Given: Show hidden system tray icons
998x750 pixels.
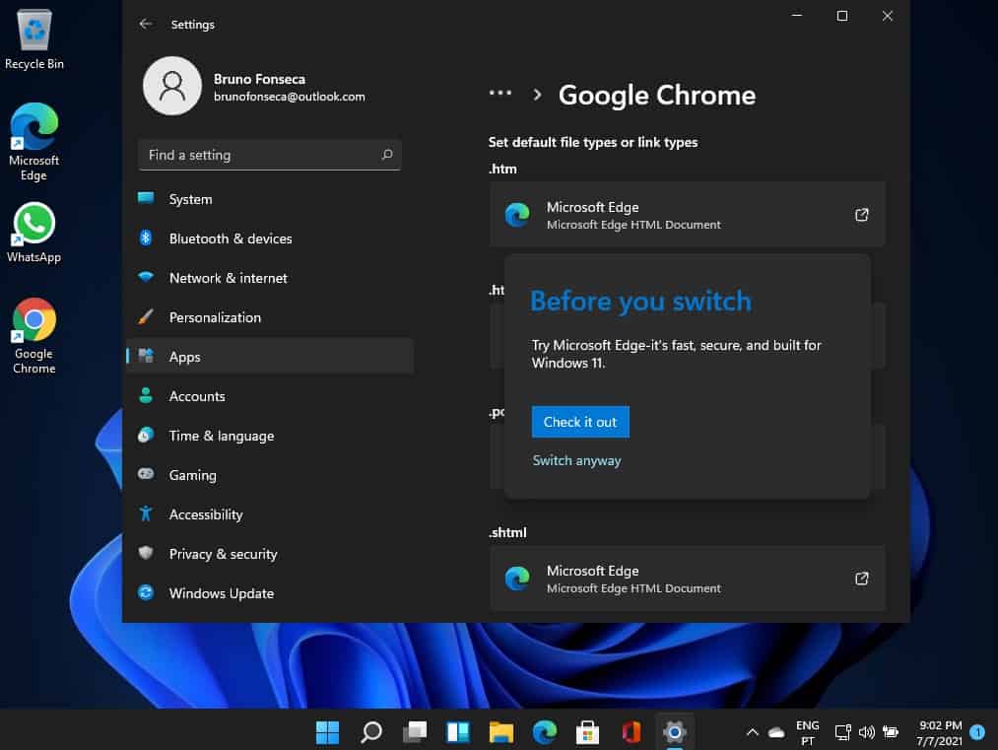Looking at the screenshot, I should 753,732.
